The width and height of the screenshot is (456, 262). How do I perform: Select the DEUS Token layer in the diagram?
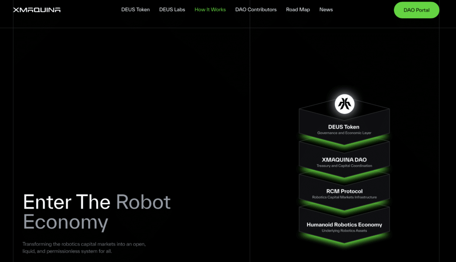[344, 127]
